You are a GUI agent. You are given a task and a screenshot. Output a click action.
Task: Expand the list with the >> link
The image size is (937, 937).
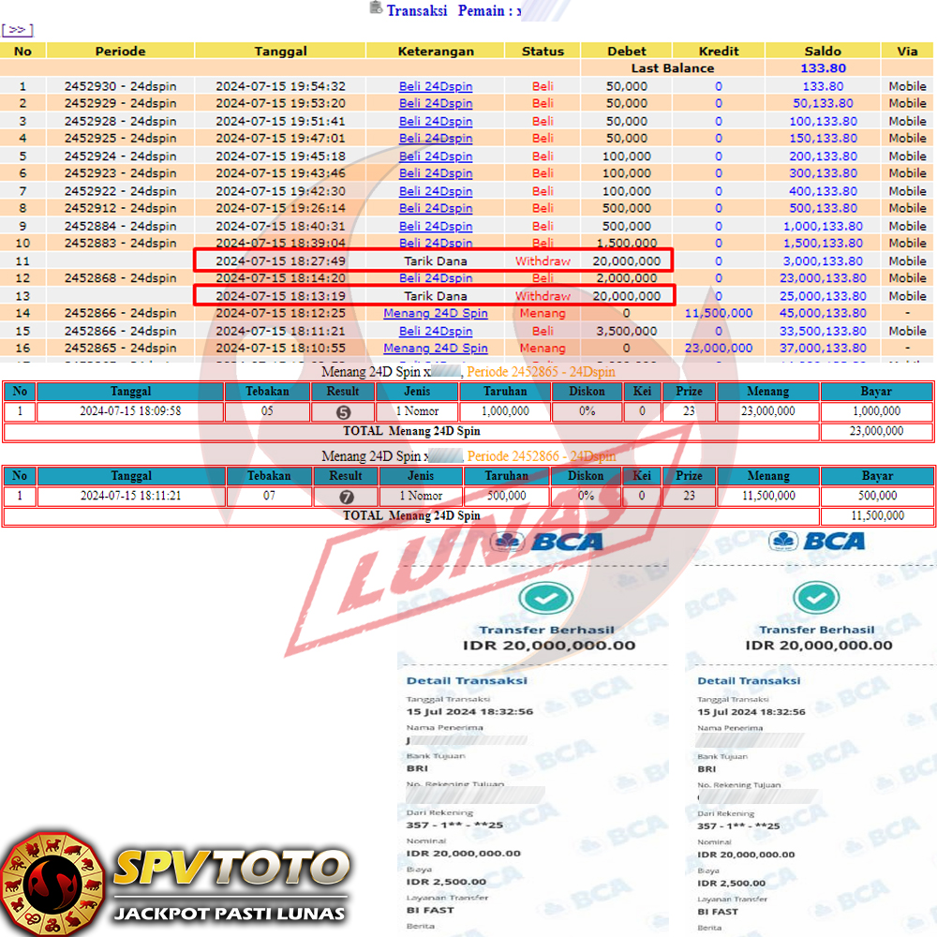[x=18, y=30]
